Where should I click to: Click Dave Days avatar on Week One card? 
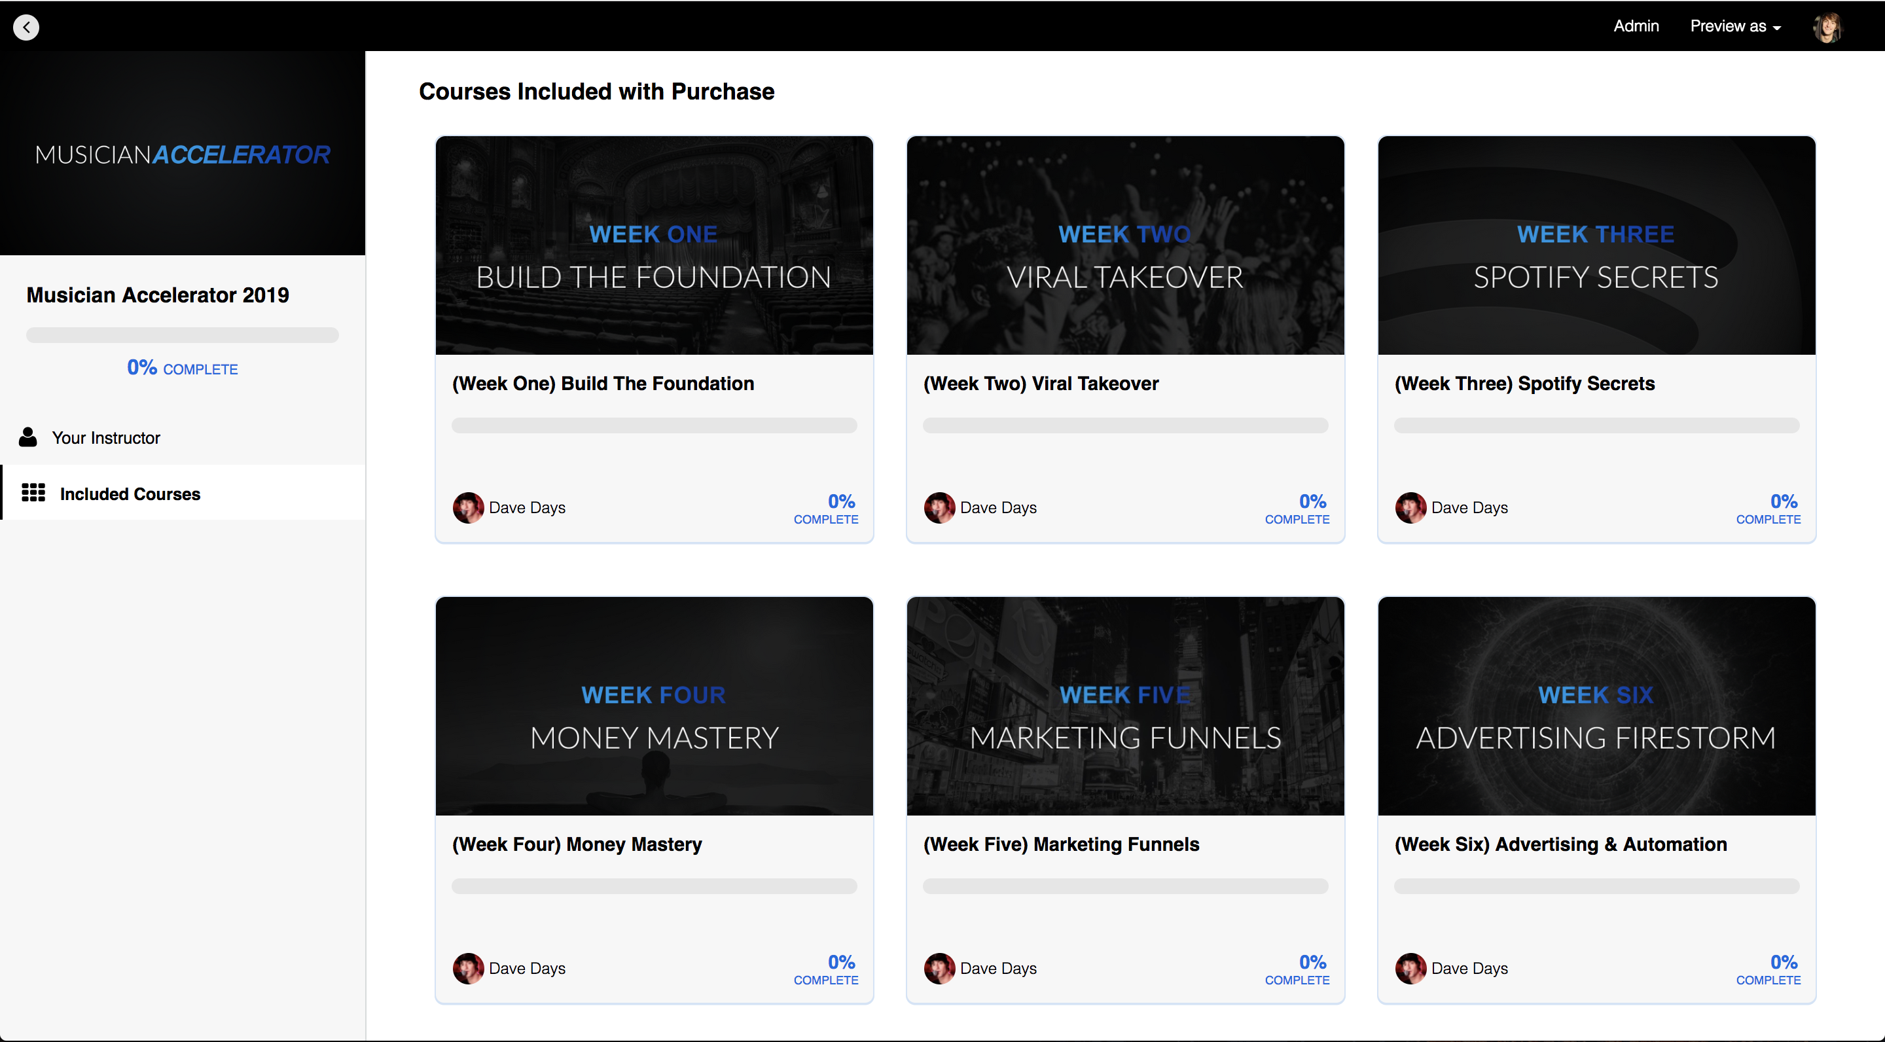click(469, 507)
